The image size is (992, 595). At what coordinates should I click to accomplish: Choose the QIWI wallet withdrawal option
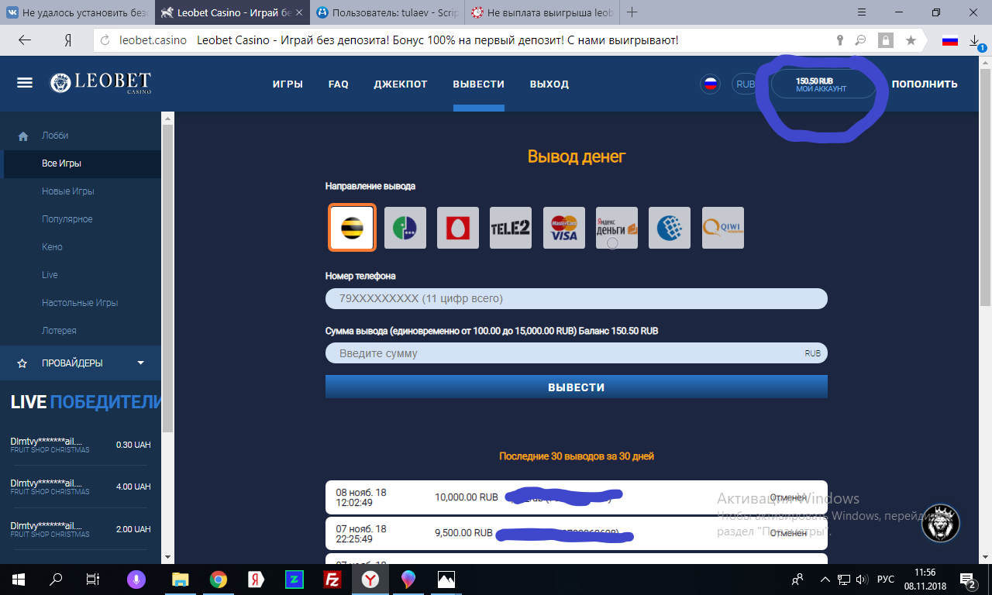pyautogui.click(x=723, y=228)
